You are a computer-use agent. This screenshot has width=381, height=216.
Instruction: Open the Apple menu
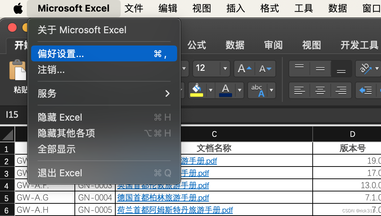(x=18, y=9)
